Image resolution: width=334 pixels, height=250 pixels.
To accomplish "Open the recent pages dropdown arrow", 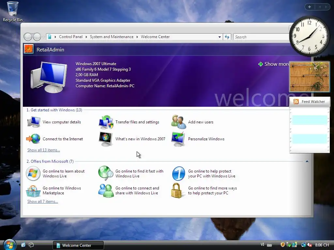I will [x=43, y=37].
